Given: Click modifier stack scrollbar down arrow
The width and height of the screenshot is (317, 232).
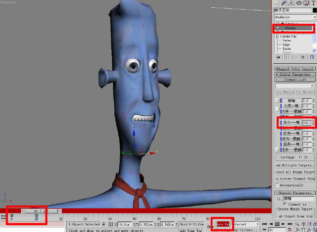Looking at the screenshot, I should tap(314, 50).
